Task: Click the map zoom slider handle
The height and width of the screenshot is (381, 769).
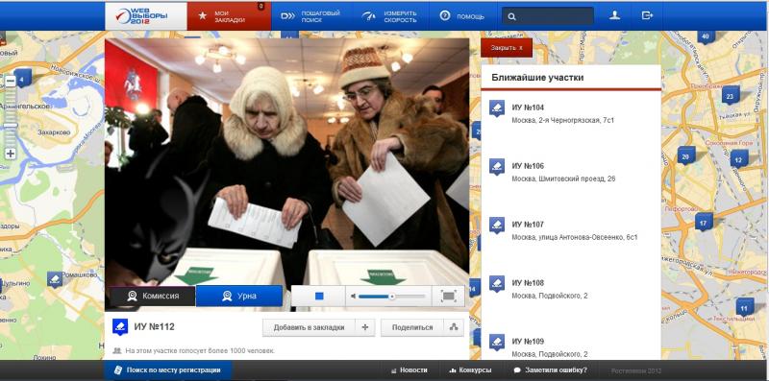Action: coord(11,126)
